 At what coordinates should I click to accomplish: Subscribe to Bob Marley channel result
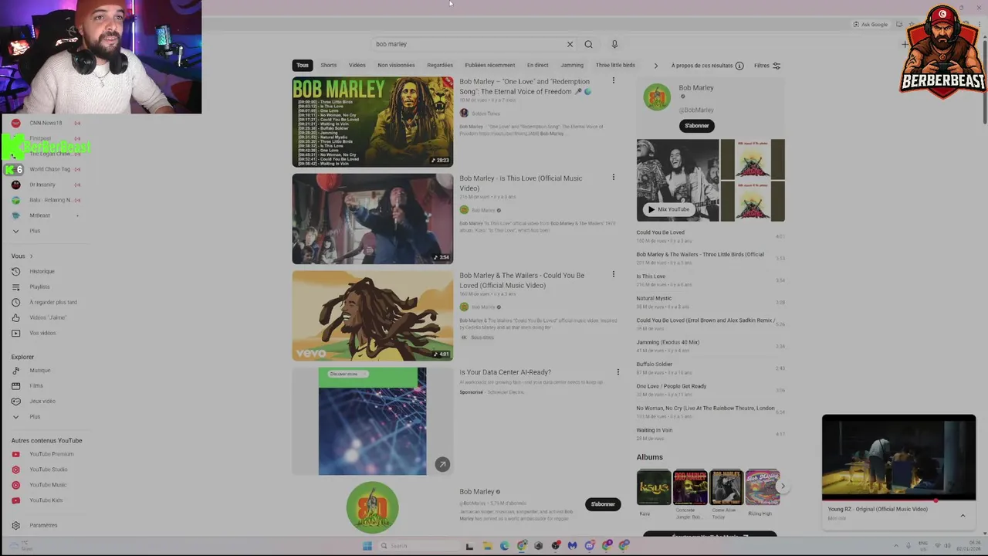(x=603, y=504)
